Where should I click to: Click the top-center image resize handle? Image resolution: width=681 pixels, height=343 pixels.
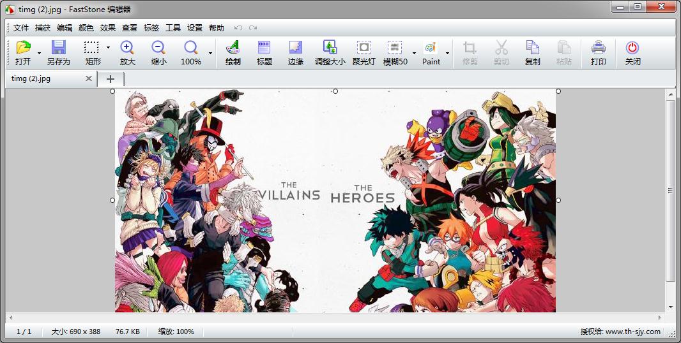[335, 91]
